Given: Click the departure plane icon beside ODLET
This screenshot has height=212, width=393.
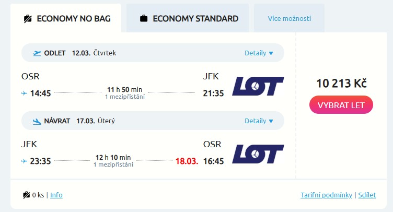Looking at the screenshot, I should 37,53.
